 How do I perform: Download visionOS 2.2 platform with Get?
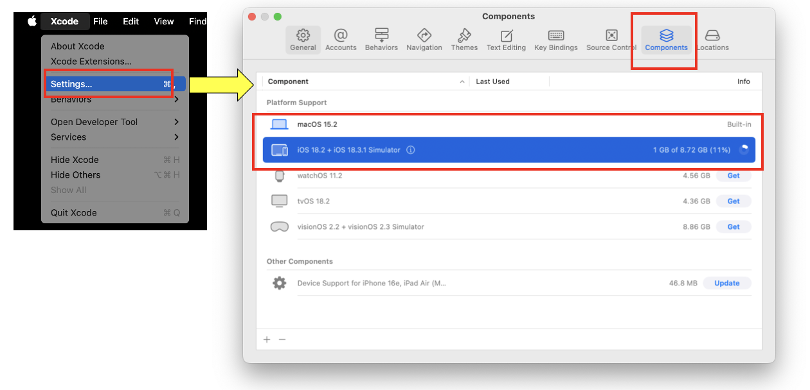733,227
